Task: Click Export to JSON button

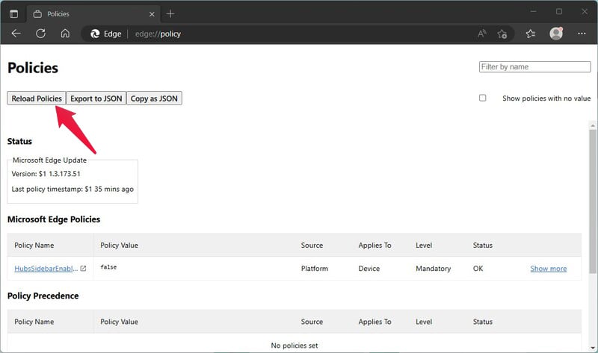Action: (96, 99)
